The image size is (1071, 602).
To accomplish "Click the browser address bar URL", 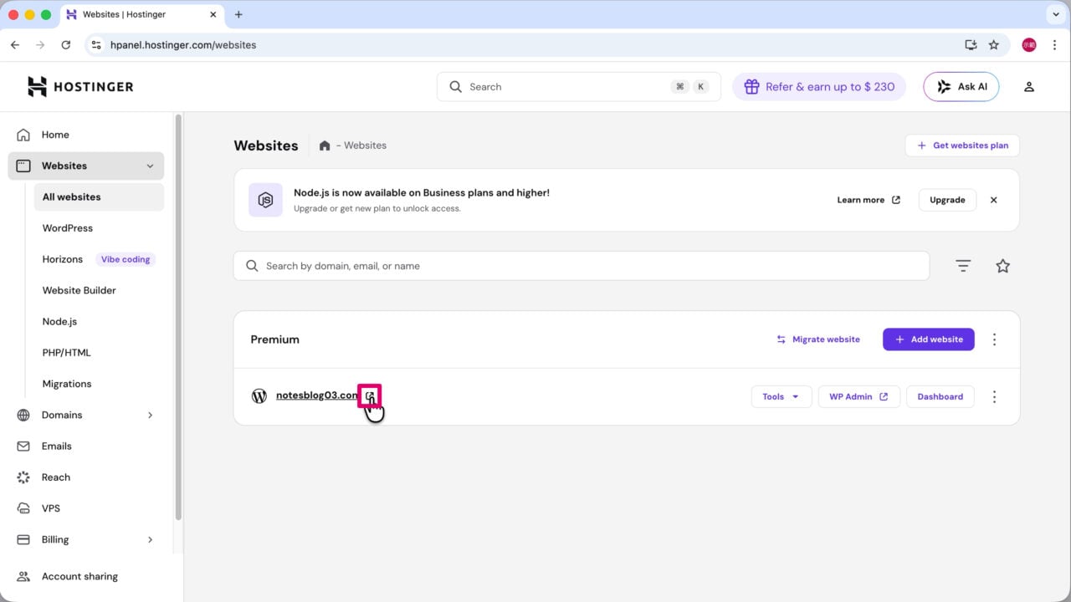I will (x=183, y=45).
